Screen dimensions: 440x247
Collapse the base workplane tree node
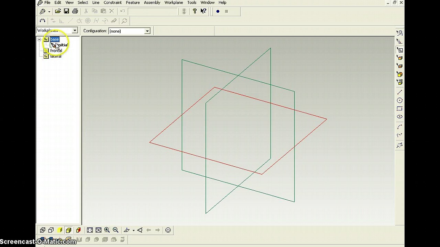[x=39, y=39]
